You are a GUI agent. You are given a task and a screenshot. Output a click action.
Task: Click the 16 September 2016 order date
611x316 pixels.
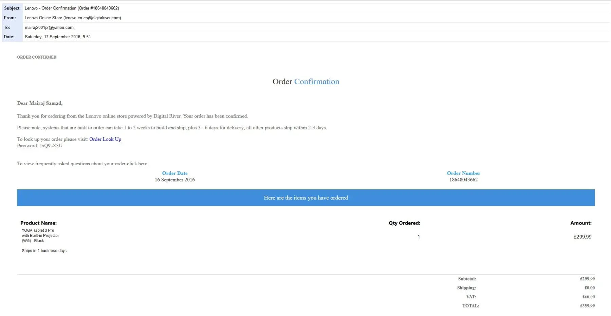pyautogui.click(x=174, y=180)
